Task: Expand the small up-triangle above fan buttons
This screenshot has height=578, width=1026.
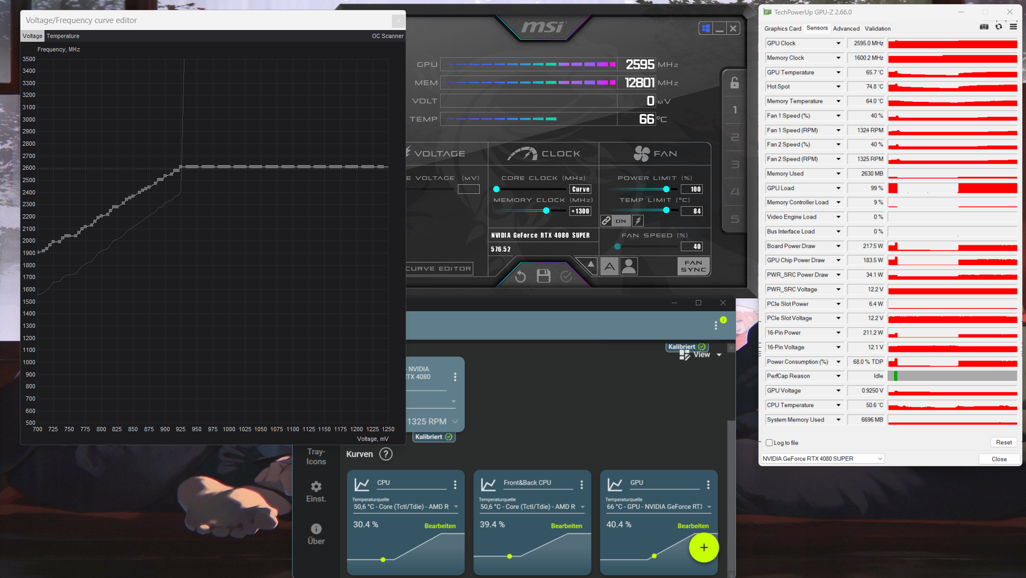Action: 590,264
